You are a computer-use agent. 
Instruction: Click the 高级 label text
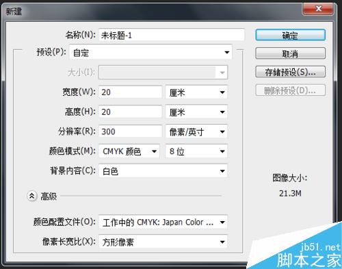tap(49, 196)
